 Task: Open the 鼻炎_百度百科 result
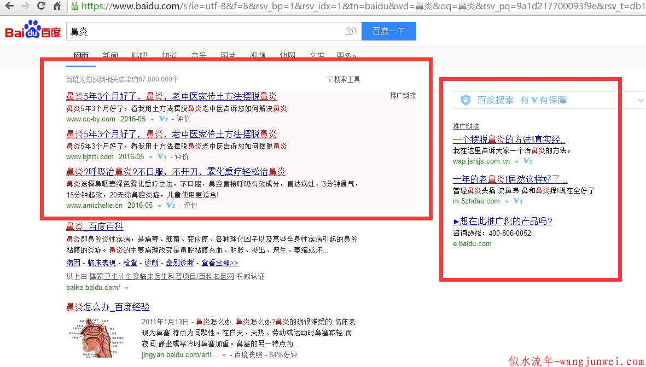pos(95,226)
